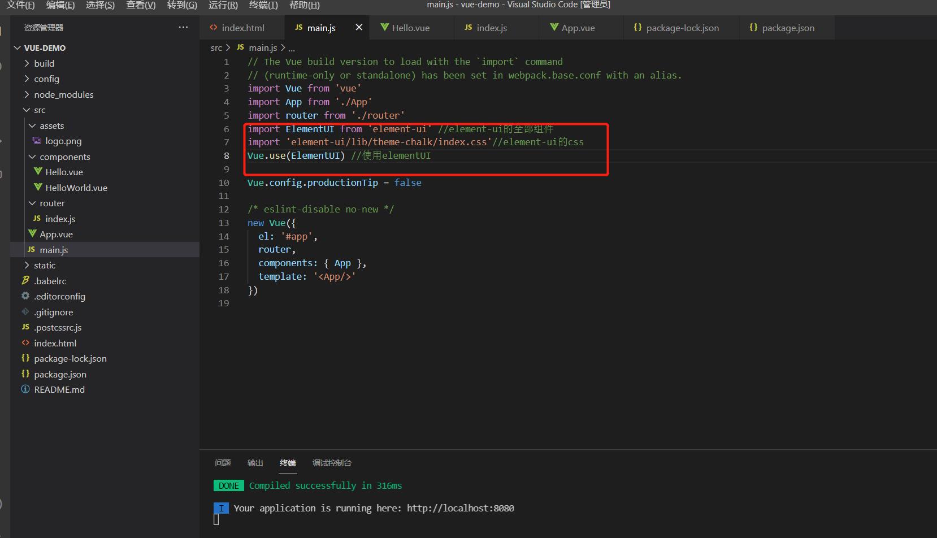The width and height of the screenshot is (937, 538).
Task: Click the main.js breadcrumb segment
Action: [263, 48]
